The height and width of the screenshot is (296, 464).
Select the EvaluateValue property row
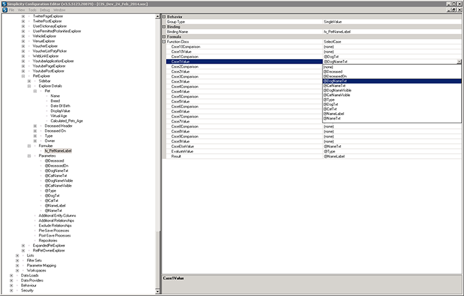(314, 151)
